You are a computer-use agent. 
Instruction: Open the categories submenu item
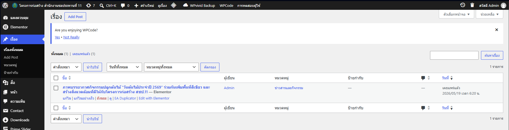click(x=10, y=65)
